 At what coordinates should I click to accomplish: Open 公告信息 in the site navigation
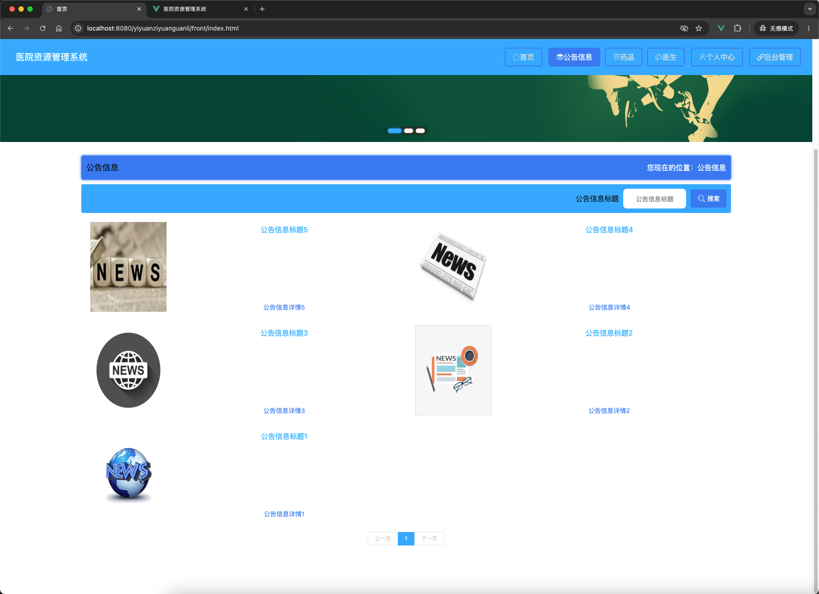574,57
